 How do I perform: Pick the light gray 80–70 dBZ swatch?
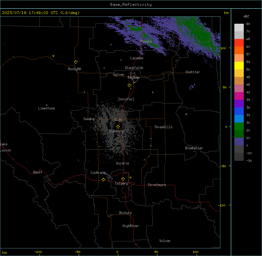pyautogui.click(x=239, y=28)
